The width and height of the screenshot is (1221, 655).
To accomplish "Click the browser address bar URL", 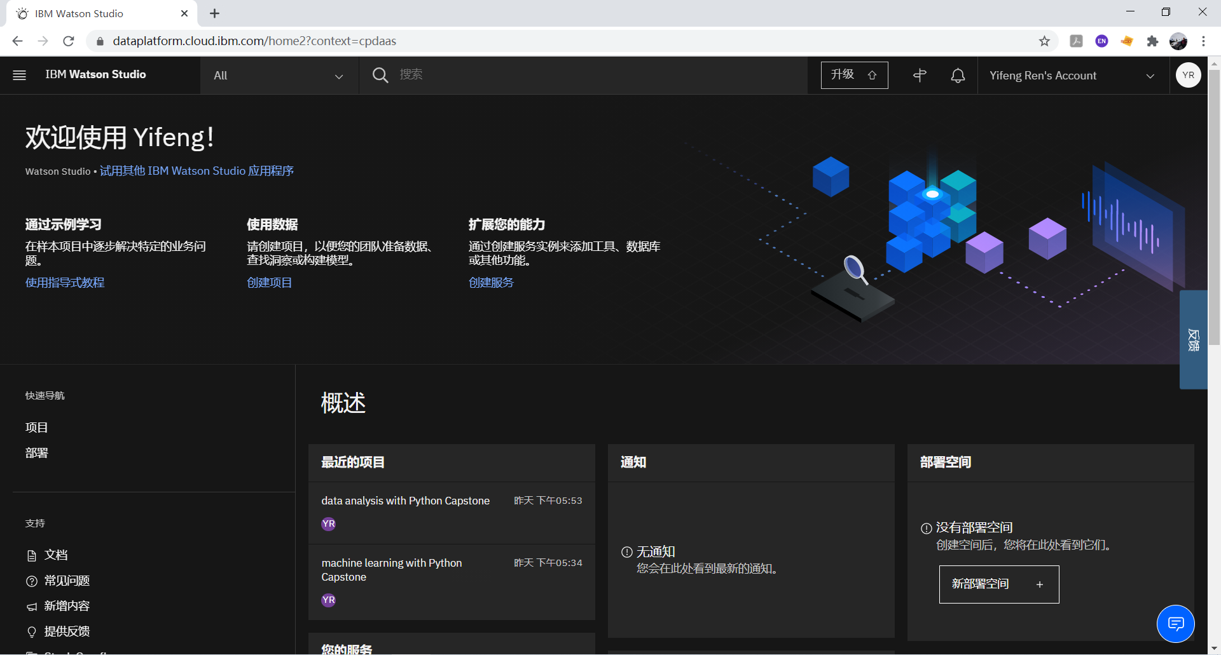I will [254, 41].
